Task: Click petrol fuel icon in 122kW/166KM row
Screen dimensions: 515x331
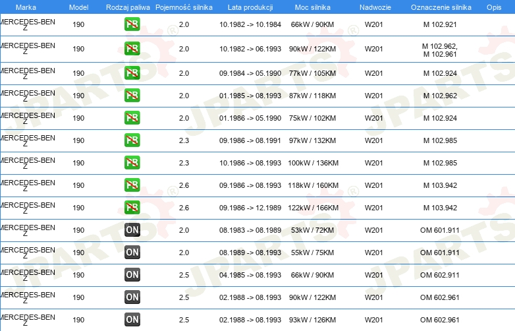Action: (x=132, y=208)
